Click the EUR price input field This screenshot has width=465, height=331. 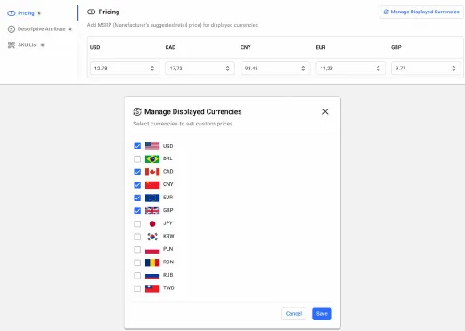pos(350,69)
